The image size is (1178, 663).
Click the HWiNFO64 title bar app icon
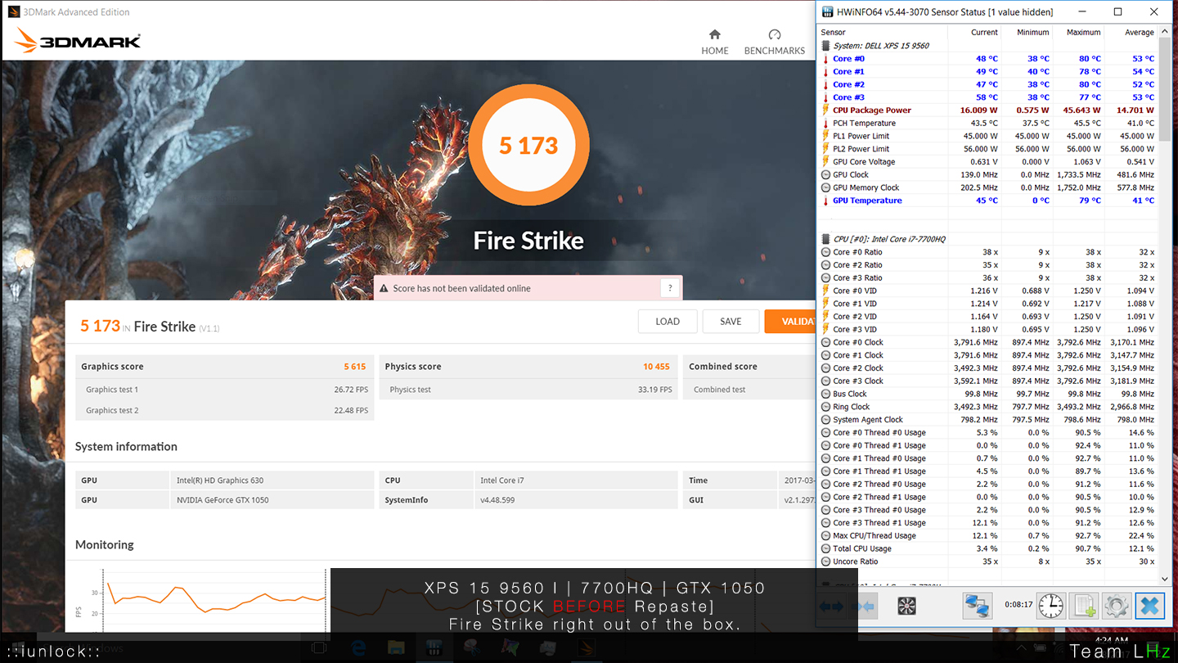[x=827, y=12]
